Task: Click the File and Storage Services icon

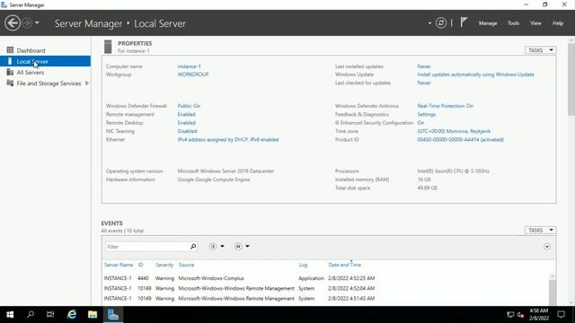Action: 10,83
